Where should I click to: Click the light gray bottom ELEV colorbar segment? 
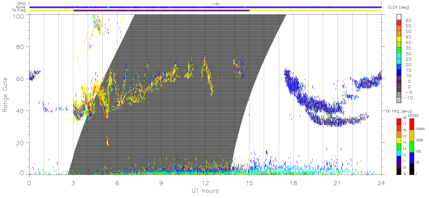400,100
